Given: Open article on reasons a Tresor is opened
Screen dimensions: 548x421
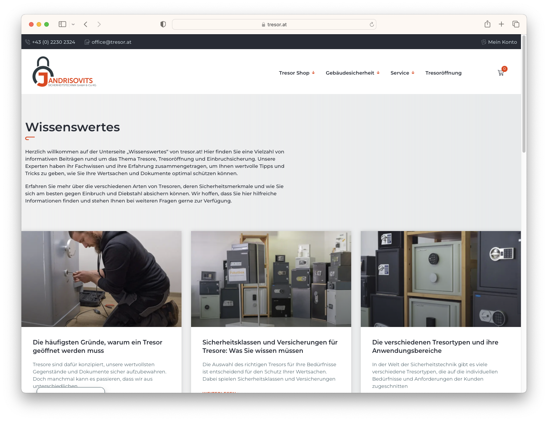Looking at the screenshot, I should point(98,346).
